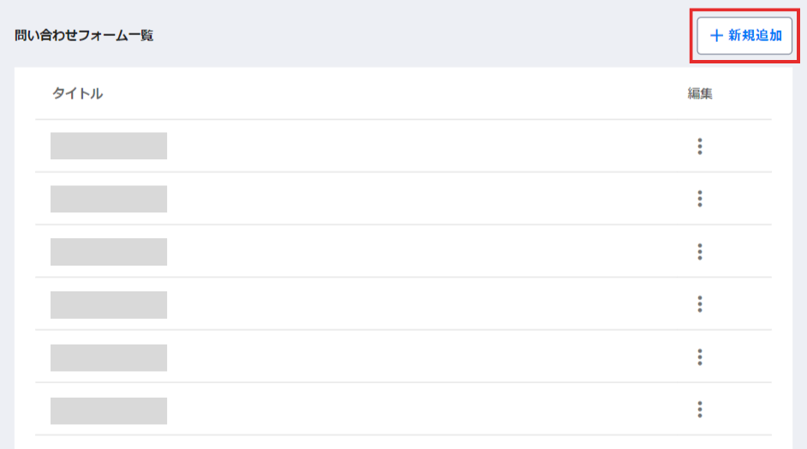
Task: Click the タイトル column header
Action: point(77,94)
